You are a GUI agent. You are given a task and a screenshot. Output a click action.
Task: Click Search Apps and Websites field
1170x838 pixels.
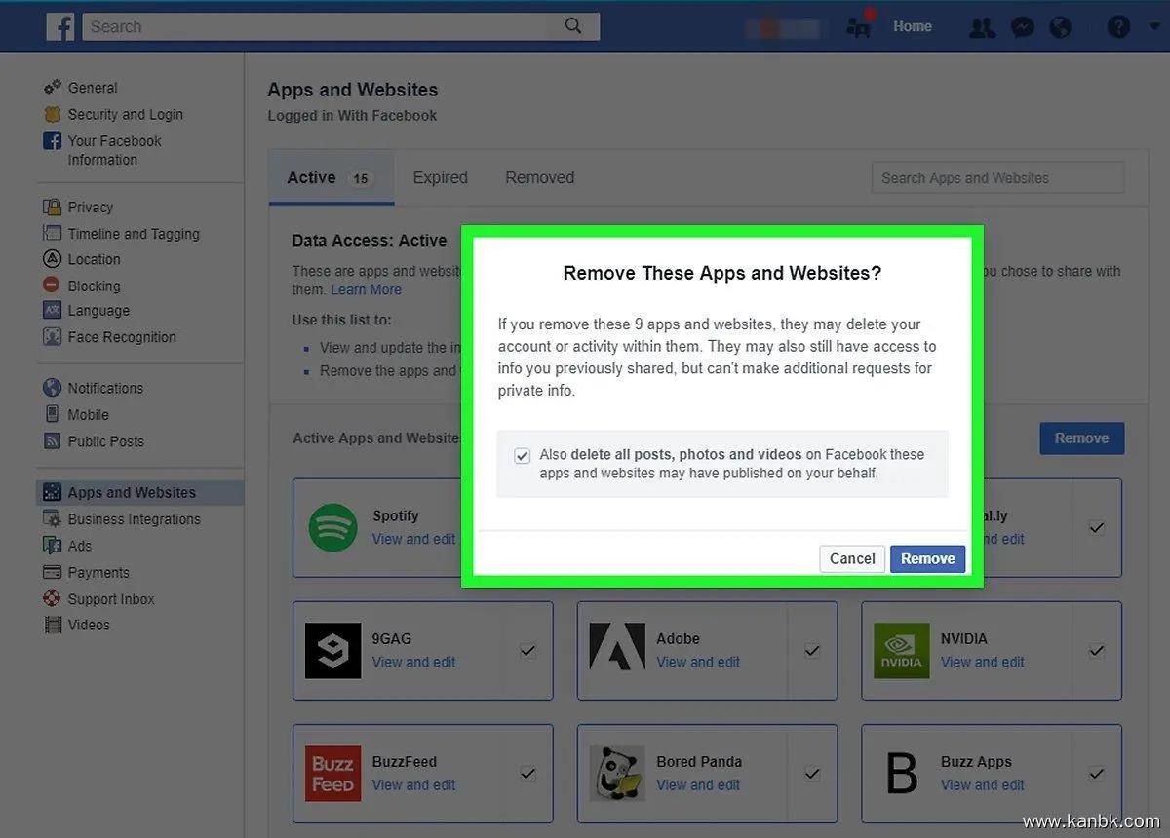tap(996, 178)
